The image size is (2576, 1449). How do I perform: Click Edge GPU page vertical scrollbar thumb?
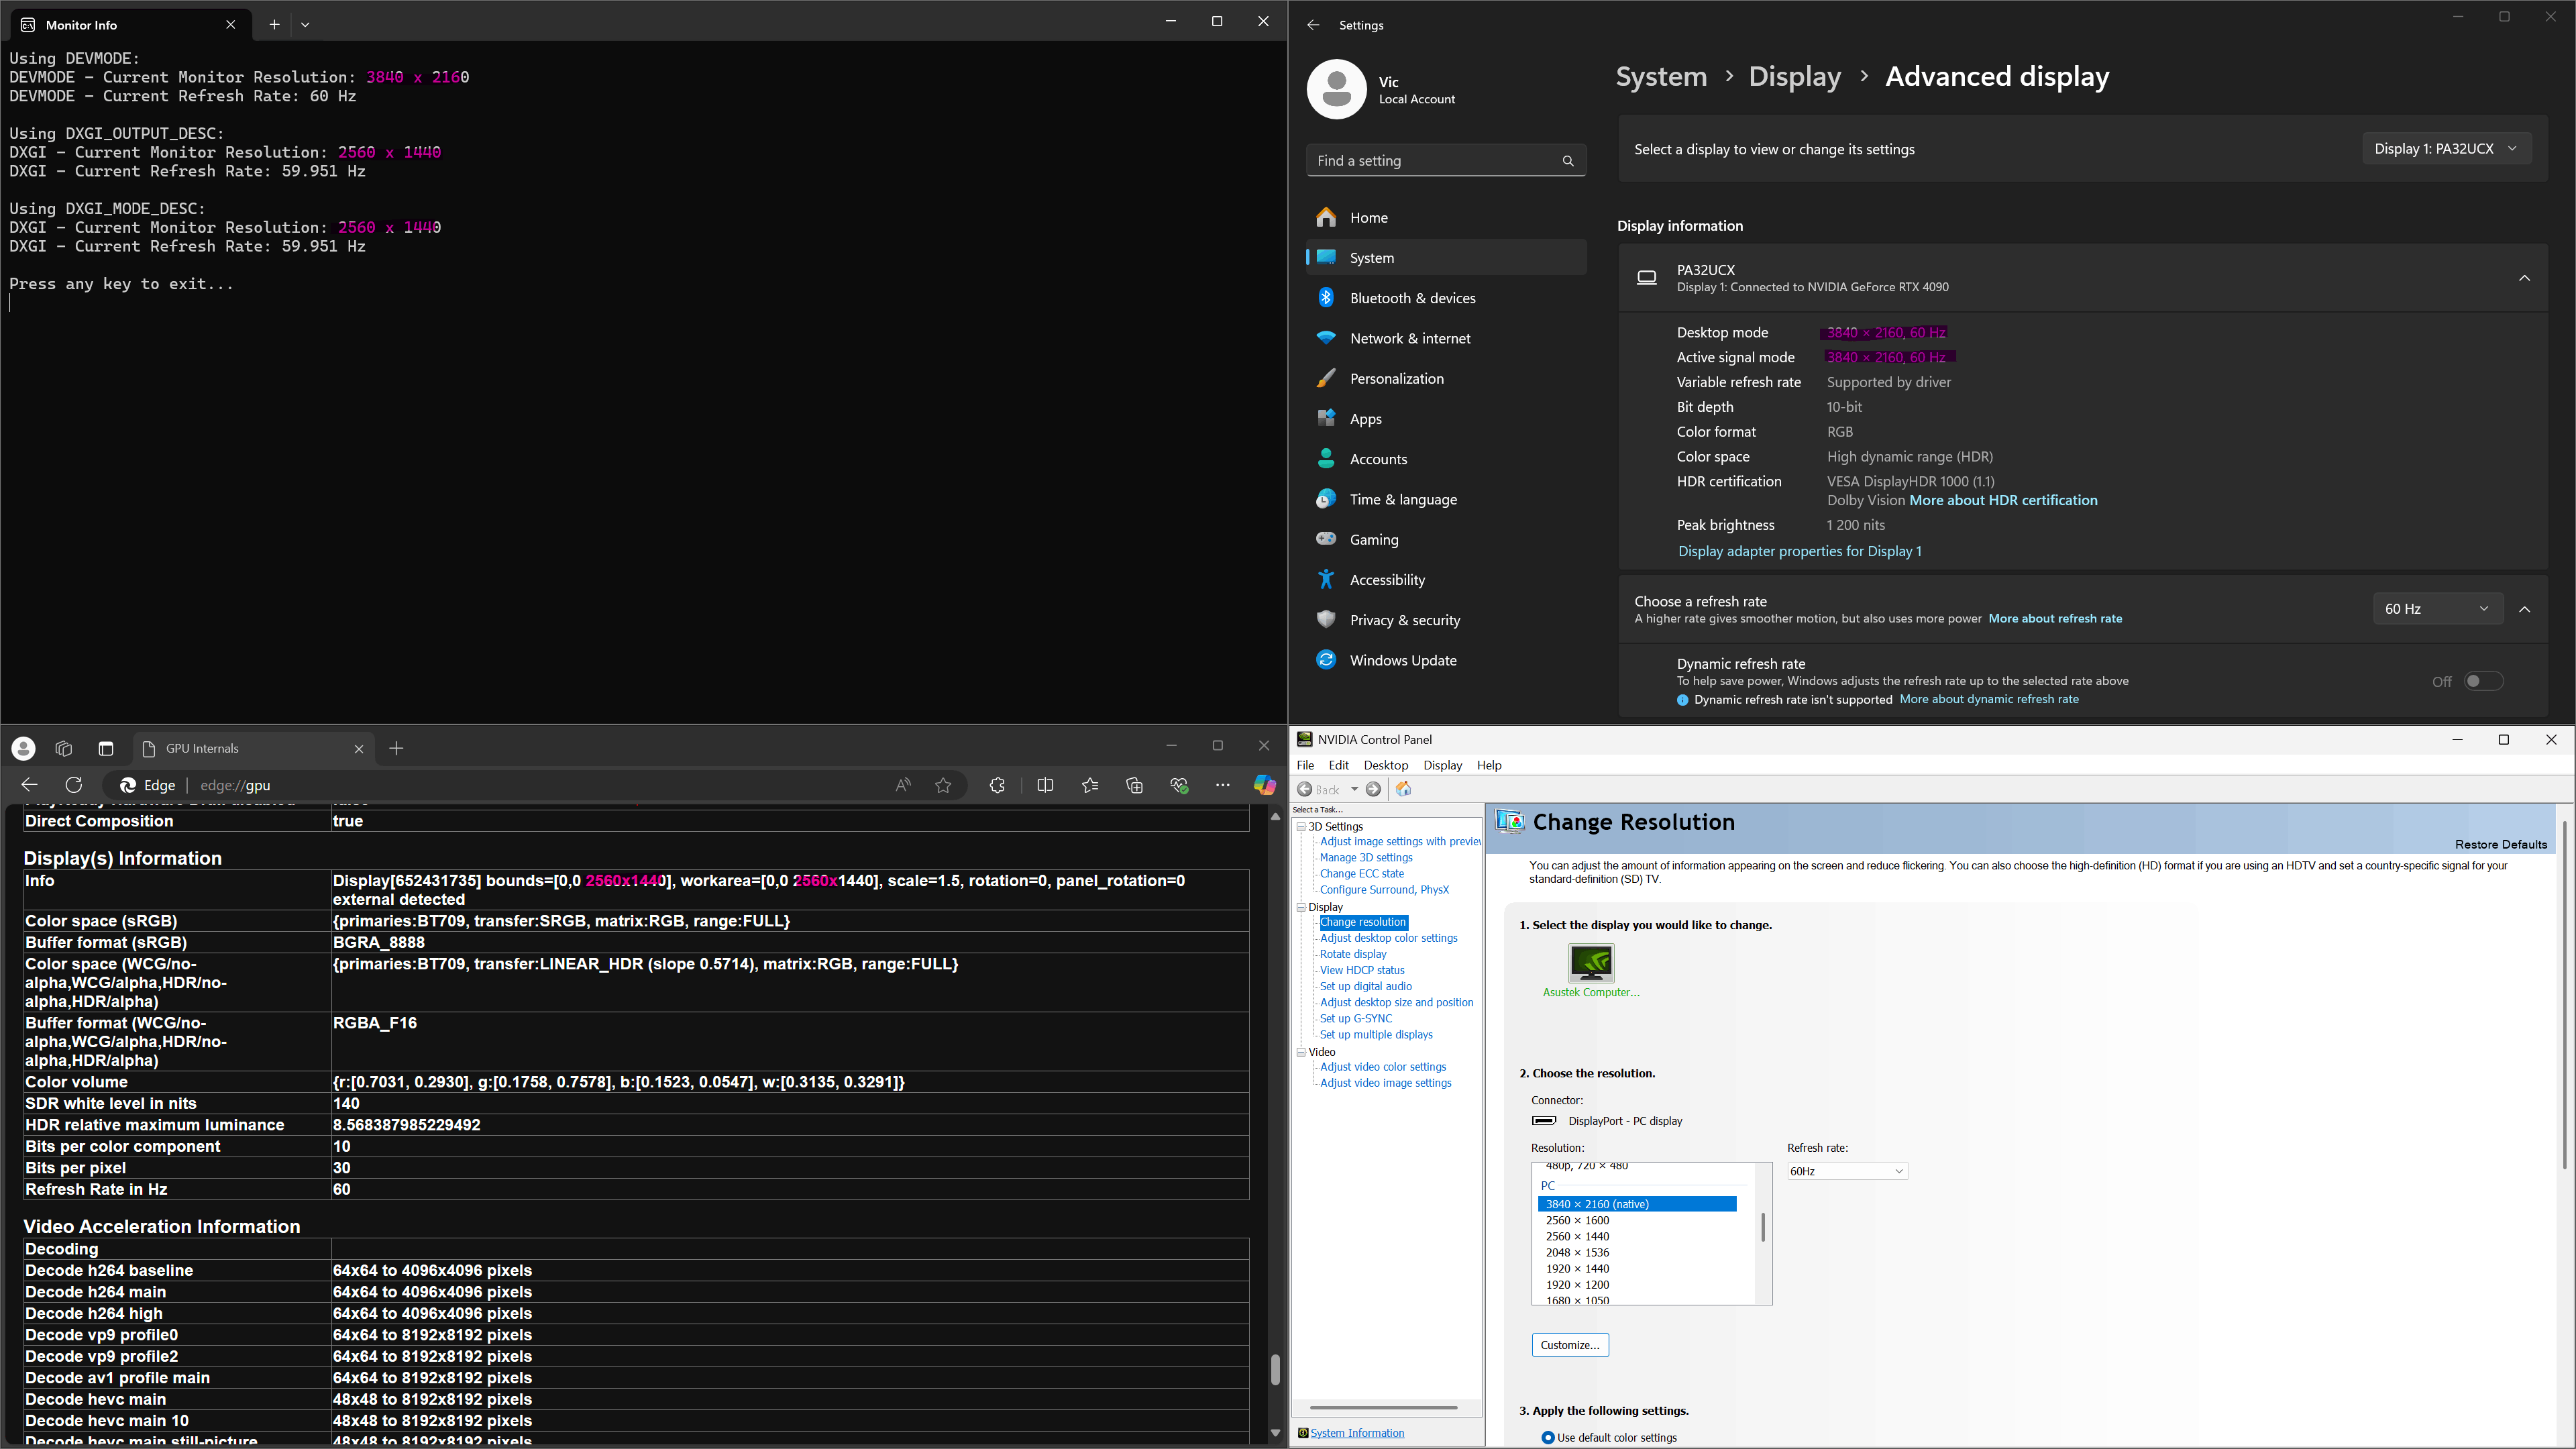1275,1369
